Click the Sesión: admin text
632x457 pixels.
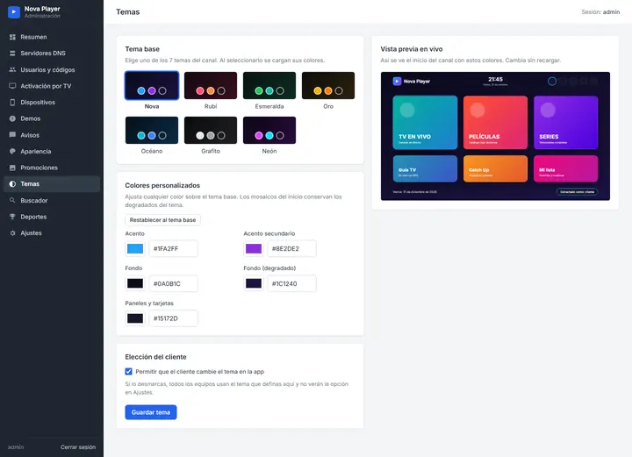pyautogui.click(x=600, y=12)
